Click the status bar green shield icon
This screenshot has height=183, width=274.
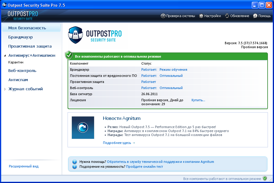pos(265,179)
